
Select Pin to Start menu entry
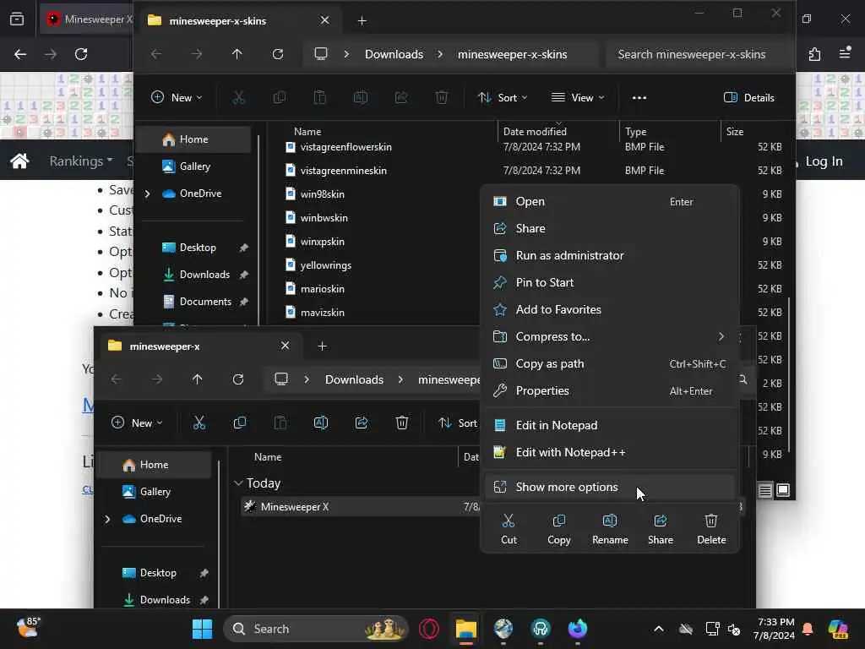click(610, 282)
